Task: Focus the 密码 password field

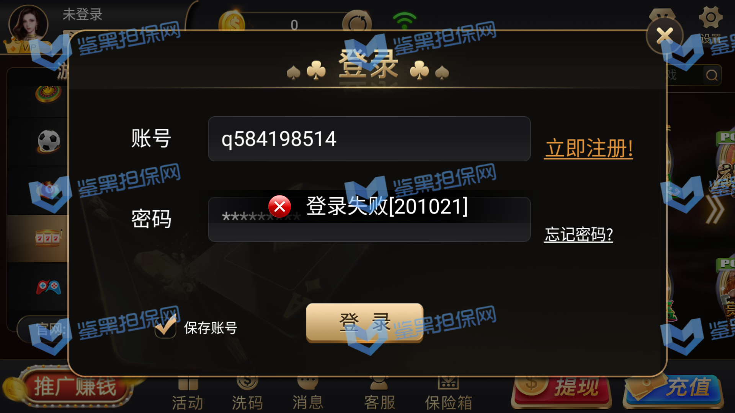Action: pos(369,220)
